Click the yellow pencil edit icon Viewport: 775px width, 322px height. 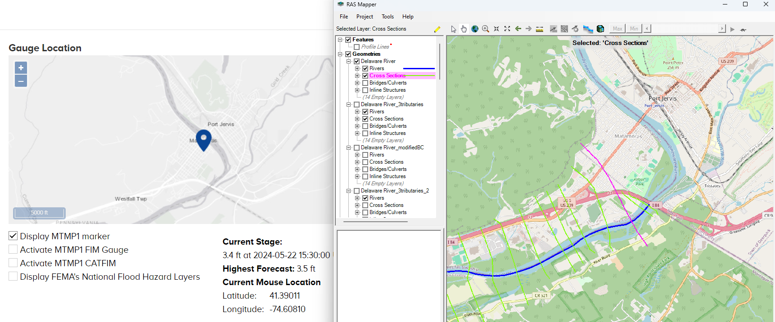tap(437, 29)
